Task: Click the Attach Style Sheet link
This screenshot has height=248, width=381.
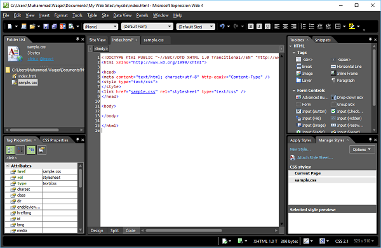Action: click(x=315, y=158)
